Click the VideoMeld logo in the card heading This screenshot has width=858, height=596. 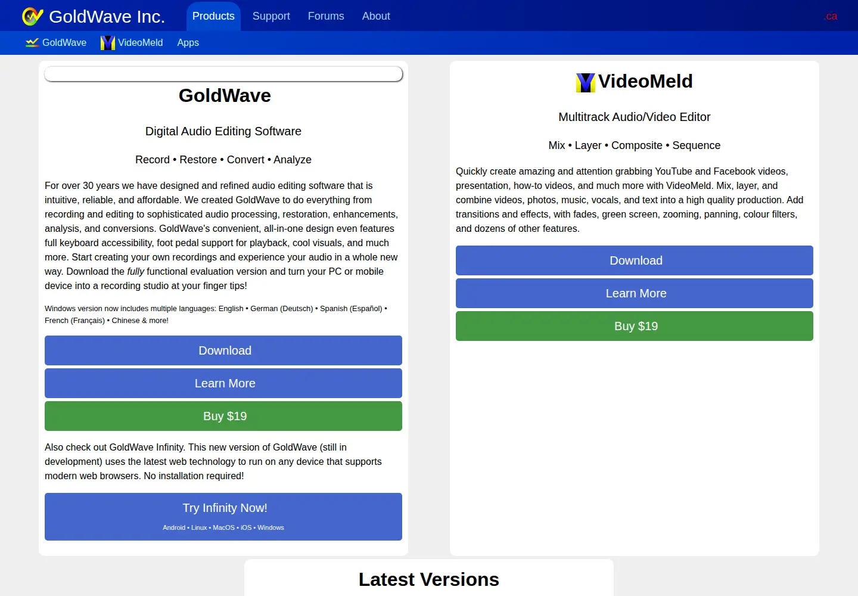pos(586,82)
